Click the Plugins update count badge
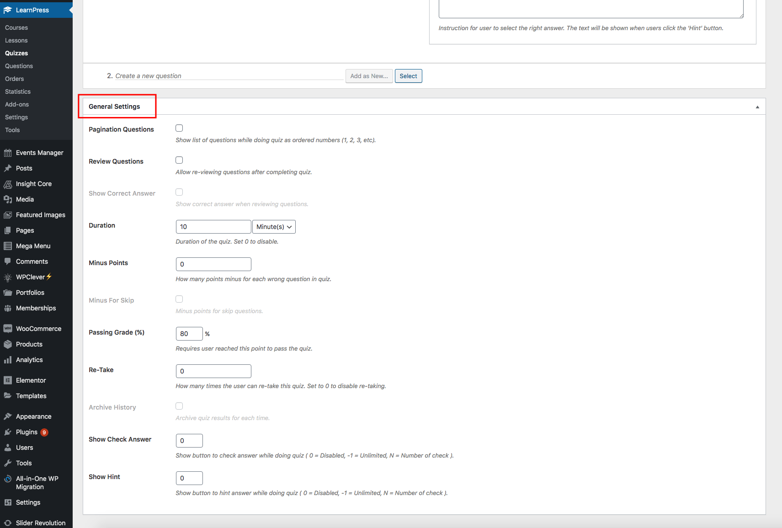Screen dimensions: 782x528 [x=44, y=432]
